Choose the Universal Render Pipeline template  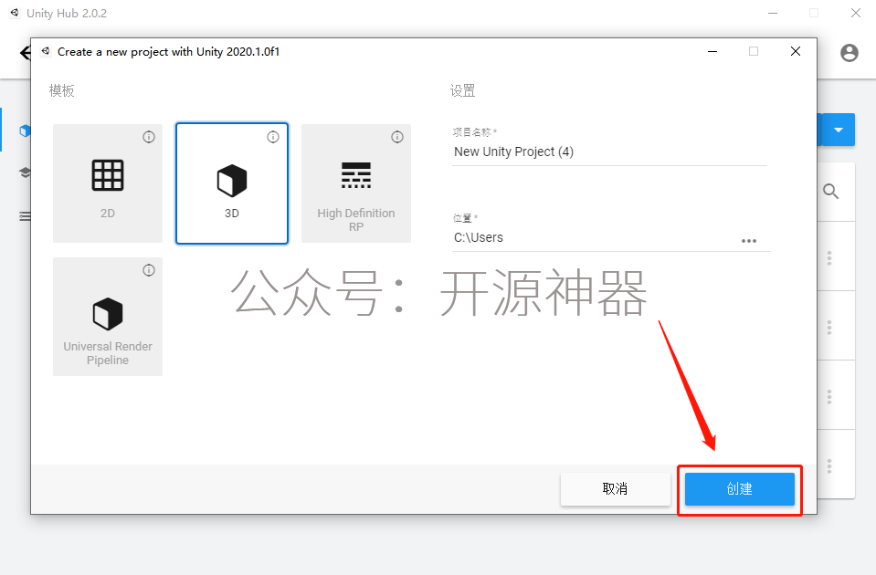tap(108, 317)
